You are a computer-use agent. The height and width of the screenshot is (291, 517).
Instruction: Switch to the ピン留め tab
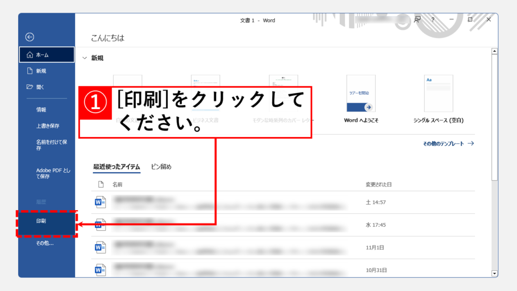161,167
